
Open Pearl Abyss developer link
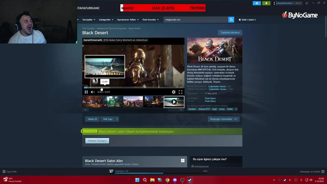210,98
